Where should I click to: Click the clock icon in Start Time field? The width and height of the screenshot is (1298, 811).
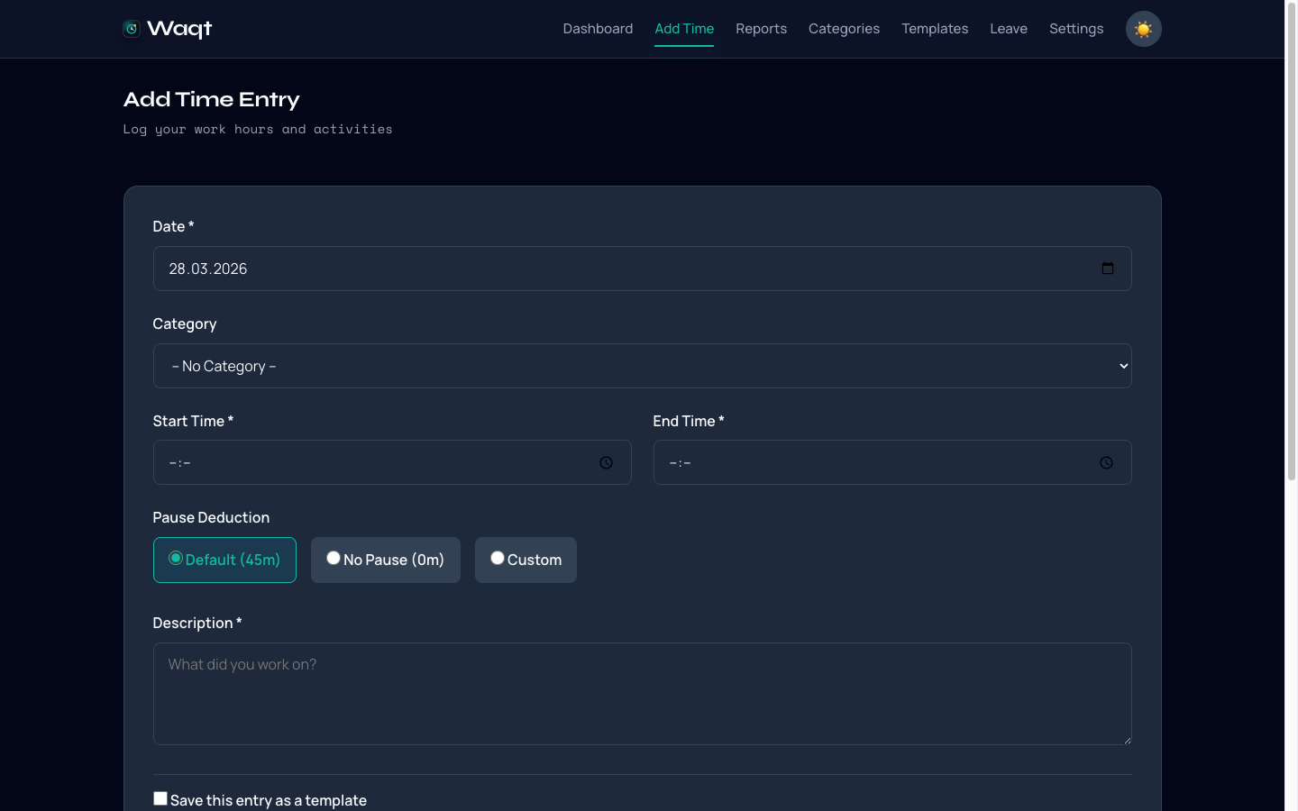coord(605,462)
